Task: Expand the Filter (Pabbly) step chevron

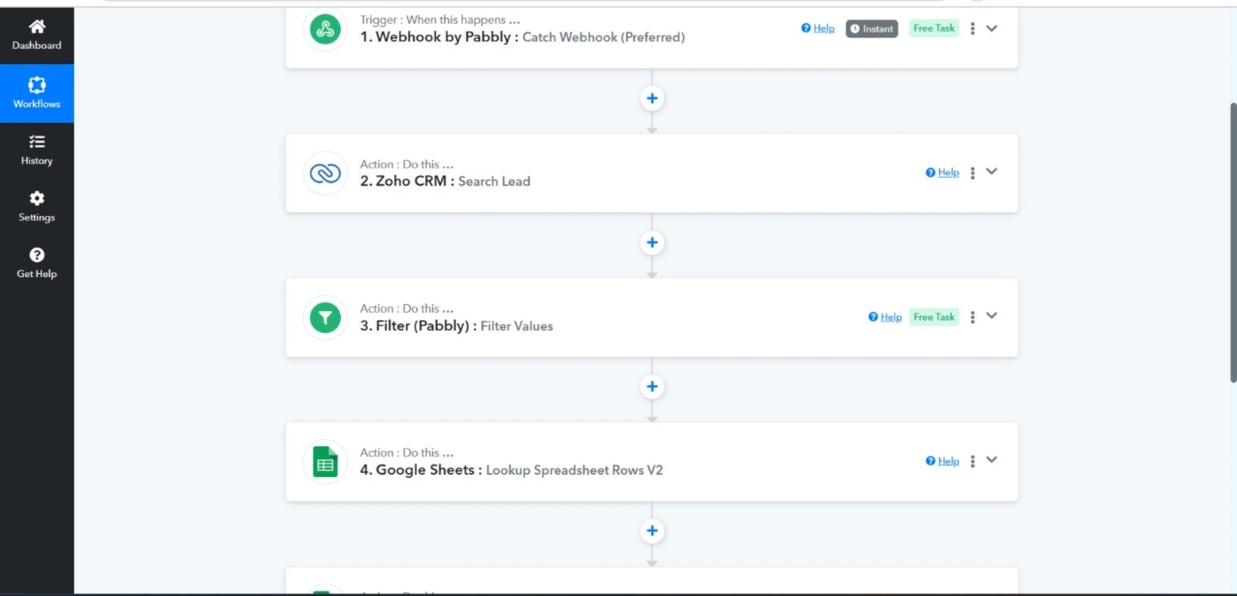Action: tap(992, 316)
